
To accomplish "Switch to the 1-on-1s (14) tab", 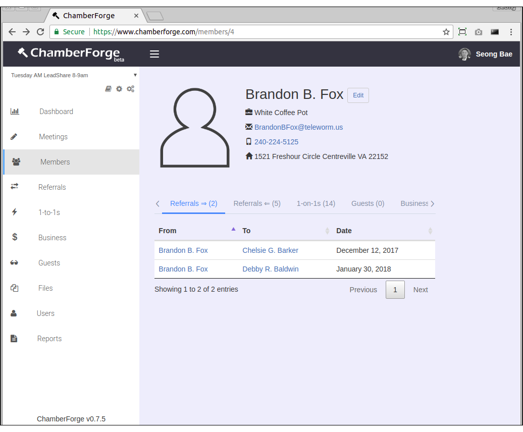I will click(316, 203).
